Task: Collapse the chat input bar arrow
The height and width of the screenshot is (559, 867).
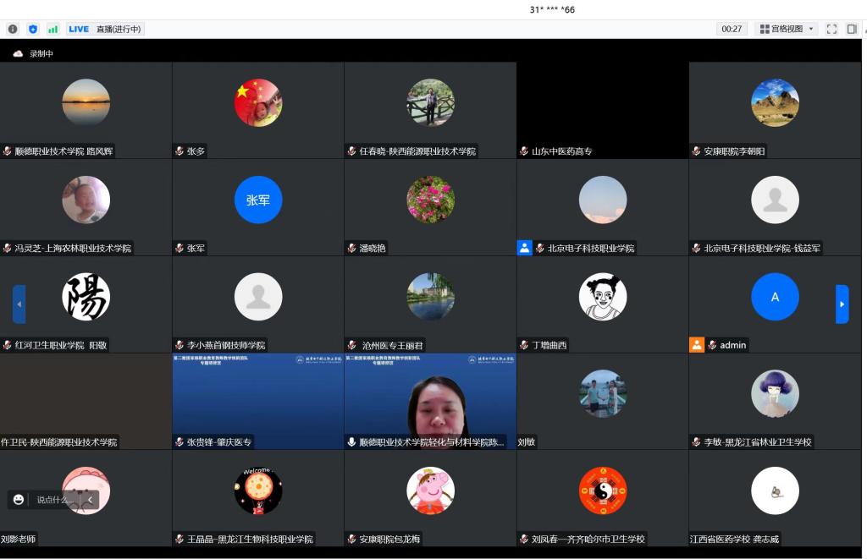Action: click(91, 500)
